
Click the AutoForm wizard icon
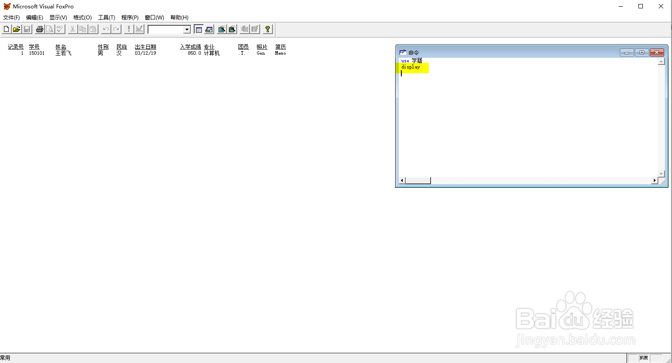(x=245, y=29)
